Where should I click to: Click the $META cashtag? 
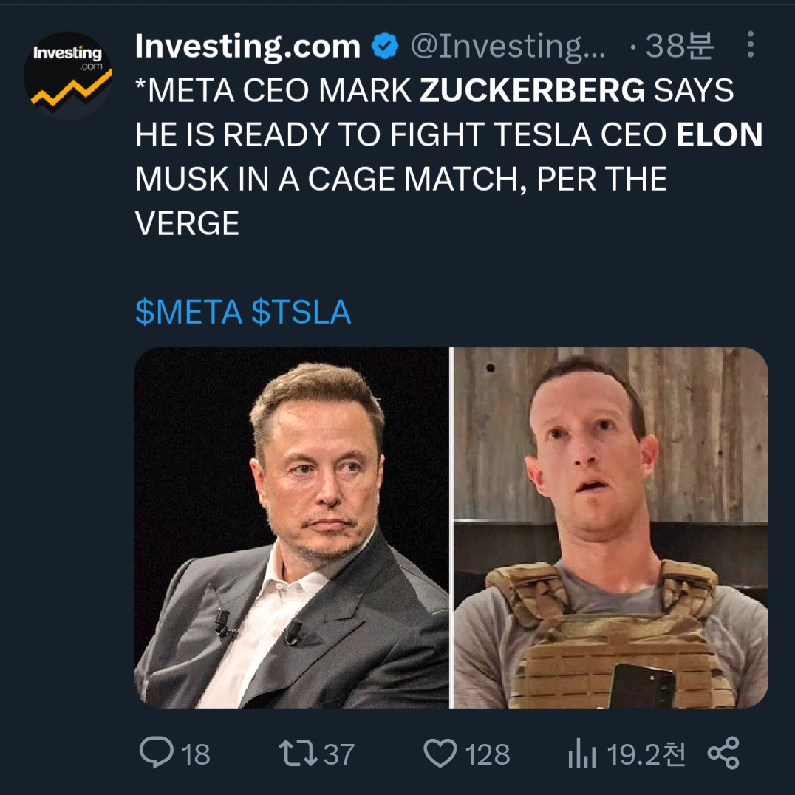point(188,312)
